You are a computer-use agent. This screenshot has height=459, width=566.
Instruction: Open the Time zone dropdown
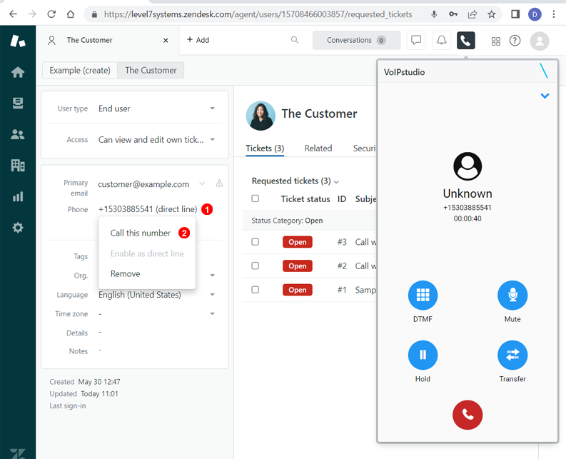point(156,314)
